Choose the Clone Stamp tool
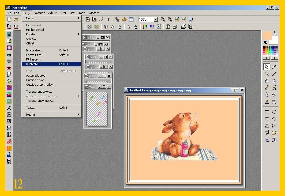Image resolution: width=285 pixels, height=196 pixels. (267, 102)
